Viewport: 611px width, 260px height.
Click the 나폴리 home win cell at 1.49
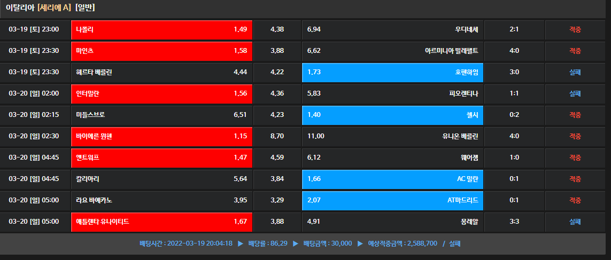click(x=161, y=29)
